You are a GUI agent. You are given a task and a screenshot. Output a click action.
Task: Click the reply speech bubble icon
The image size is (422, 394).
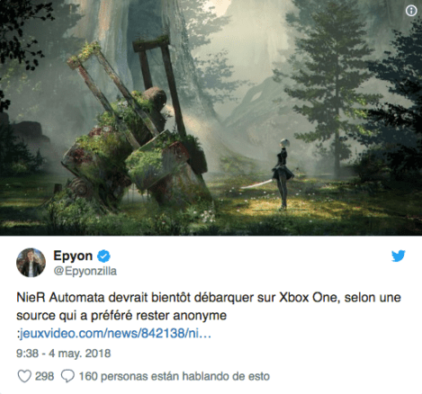(x=67, y=376)
